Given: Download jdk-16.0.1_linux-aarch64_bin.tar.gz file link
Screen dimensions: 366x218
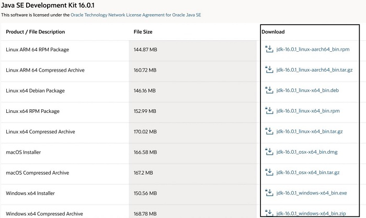Looking at the screenshot, I should tap(314, 70).
